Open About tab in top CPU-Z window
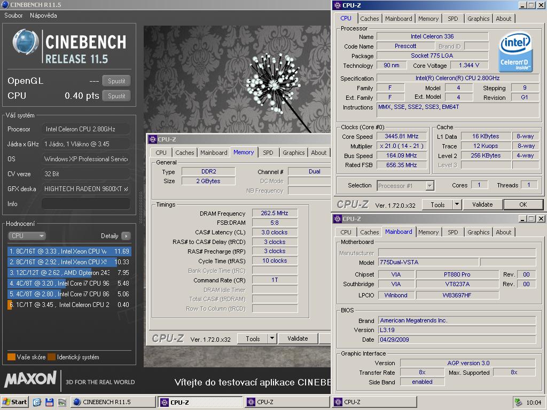Screen dimensions: 547x410 (x=503, y=19)
